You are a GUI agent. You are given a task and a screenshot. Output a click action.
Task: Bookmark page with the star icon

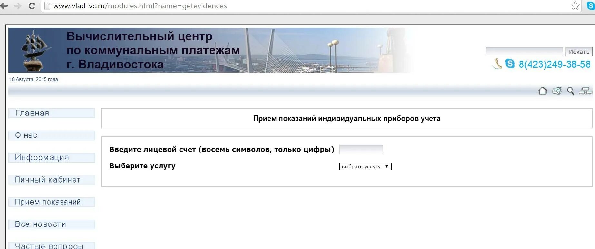[575, 5]
